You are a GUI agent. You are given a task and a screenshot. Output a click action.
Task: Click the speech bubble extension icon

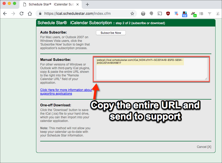click(x=151, y=14)
